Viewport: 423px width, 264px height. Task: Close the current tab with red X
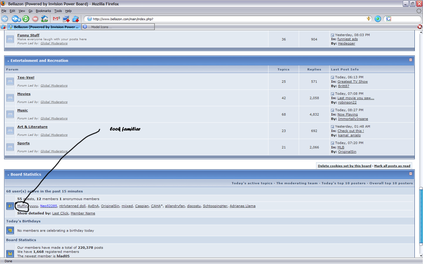tap(420, 27)
